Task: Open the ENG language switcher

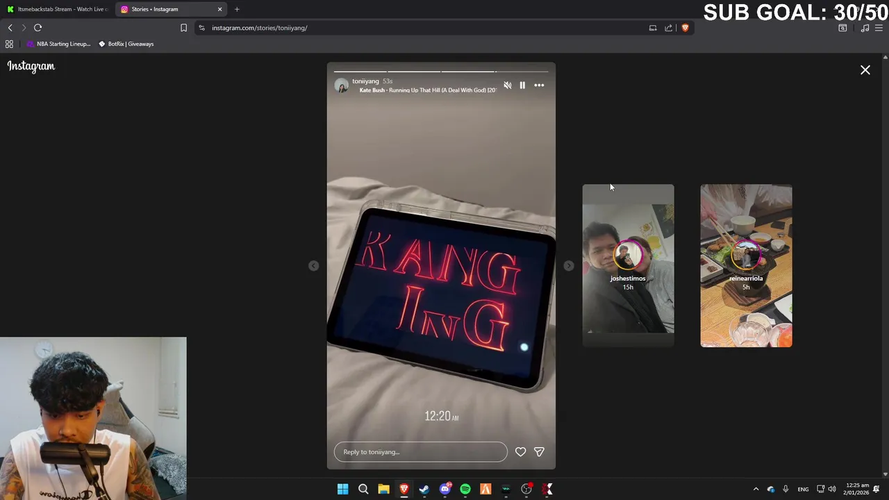Action: click(803, 490)
